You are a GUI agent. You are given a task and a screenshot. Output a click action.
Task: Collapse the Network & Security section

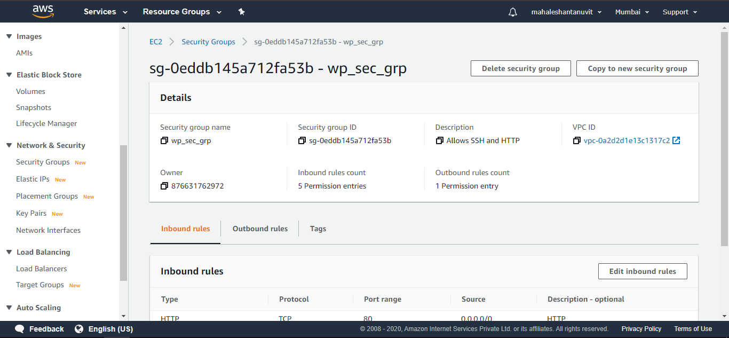pos(8,145)
